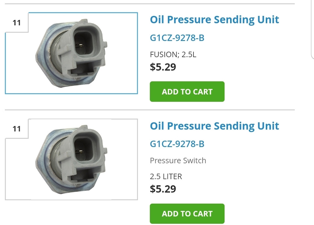Click part number G1CZ-9278-B above FUSION; 2.5L
314x225 pixels.
[x=177, y=38]
